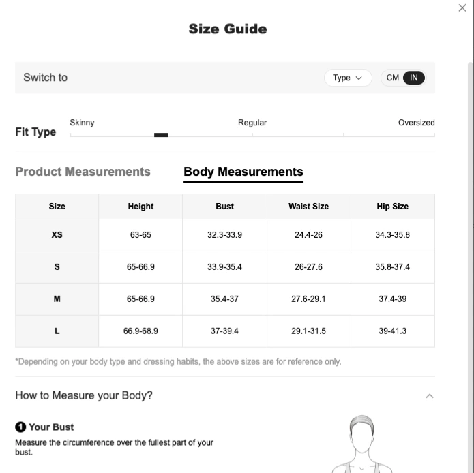Click the number 1 Your Bust icon
The height and width of the screenshot is (473, 474).
(20, 427)
